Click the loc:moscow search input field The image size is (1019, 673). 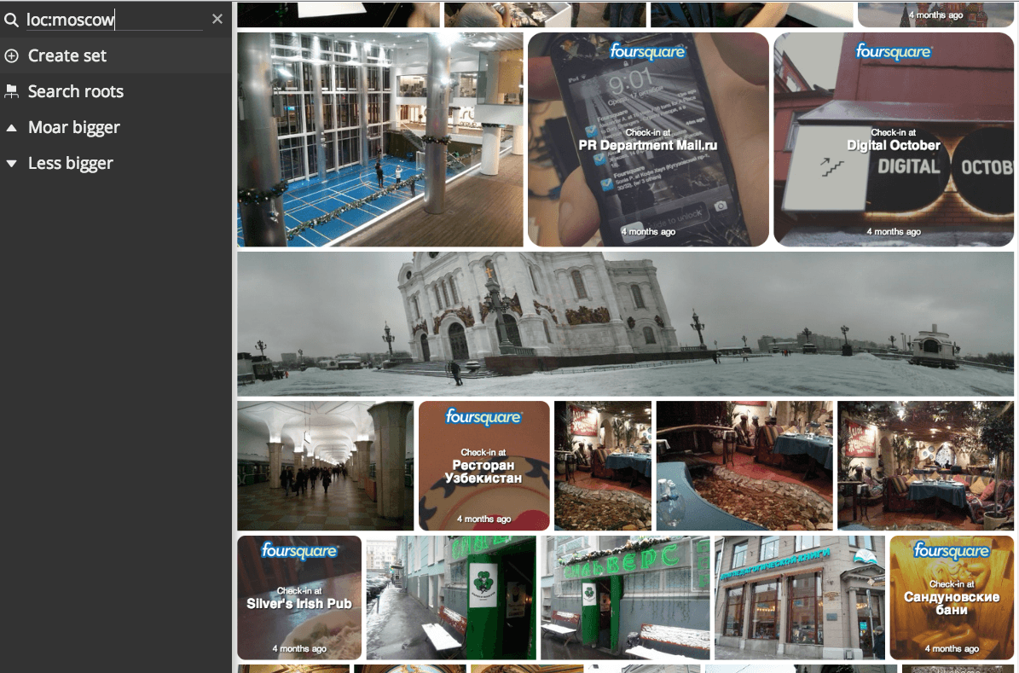click(113, 19)
